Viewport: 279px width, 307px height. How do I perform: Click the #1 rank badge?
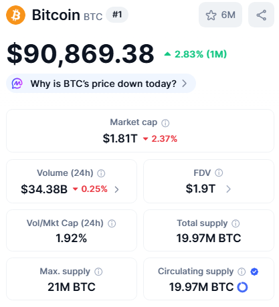[x=117, y=15]
